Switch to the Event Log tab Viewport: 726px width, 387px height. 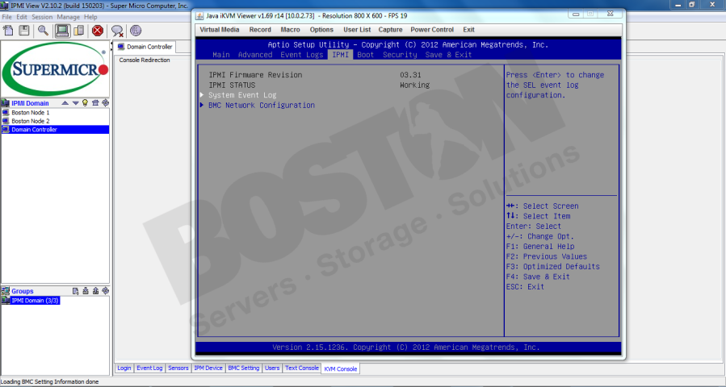coord(149,368)
